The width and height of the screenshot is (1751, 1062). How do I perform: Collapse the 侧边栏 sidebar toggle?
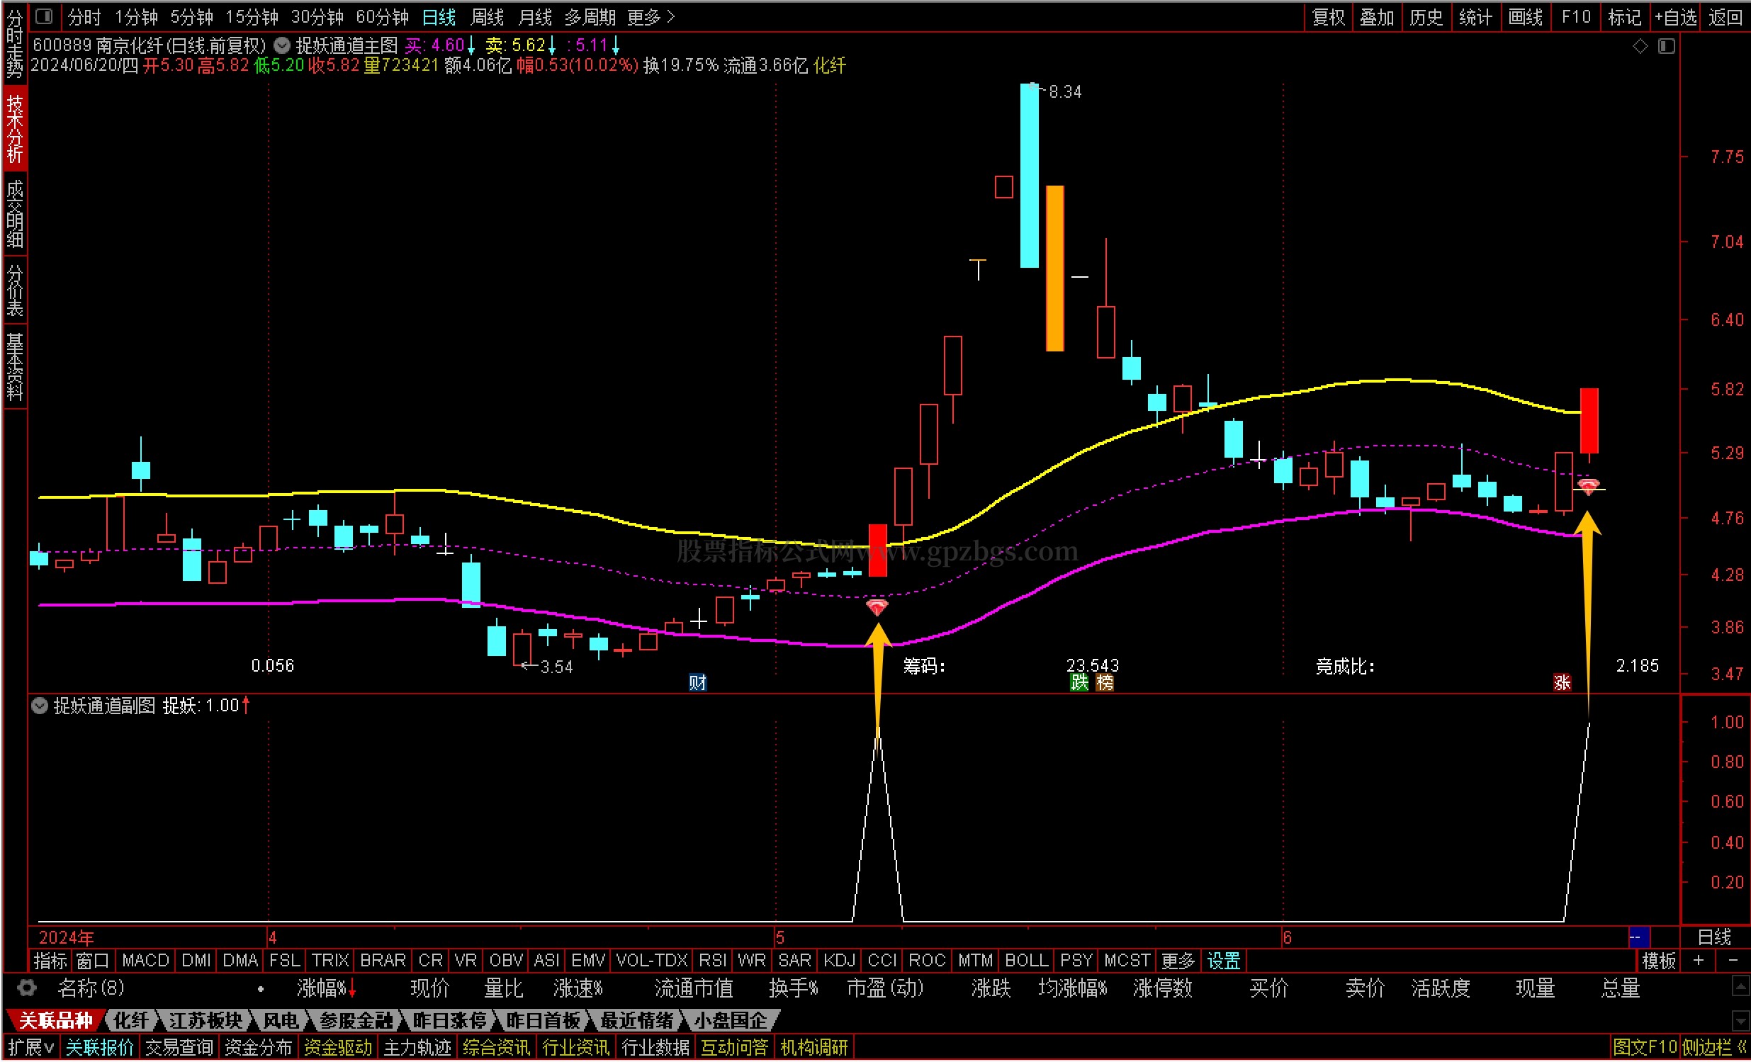pos(1714,1047)
